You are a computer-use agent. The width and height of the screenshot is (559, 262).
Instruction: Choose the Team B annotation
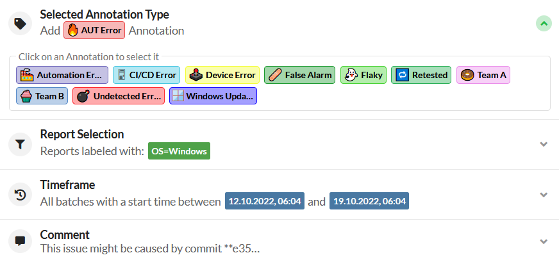(x=42, y=96)
